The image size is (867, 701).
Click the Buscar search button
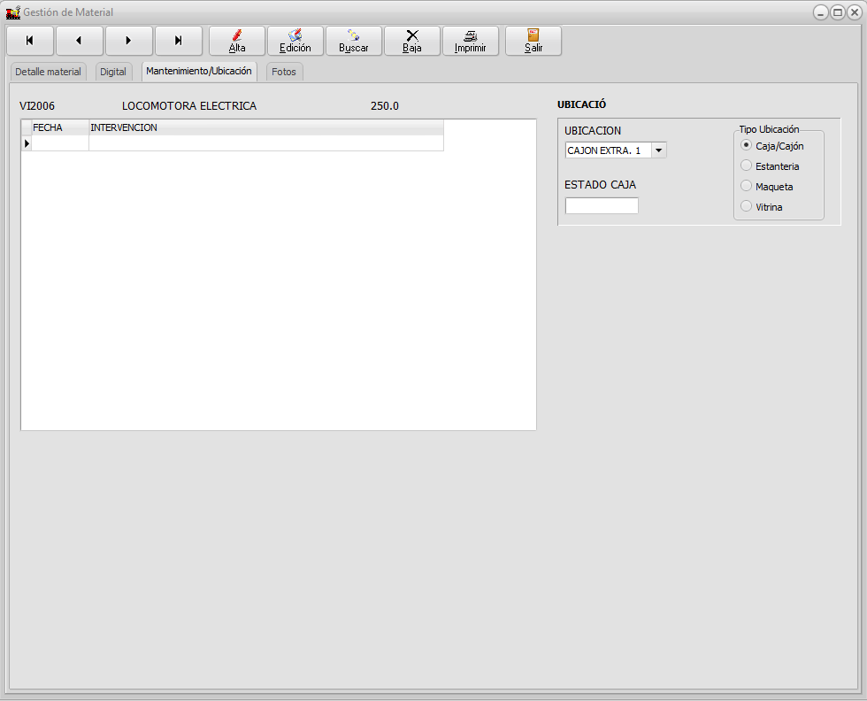tap(354, 41)
